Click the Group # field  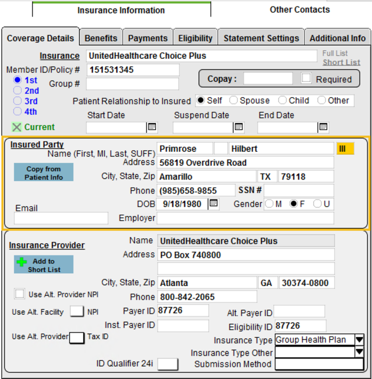pos(132,84)
